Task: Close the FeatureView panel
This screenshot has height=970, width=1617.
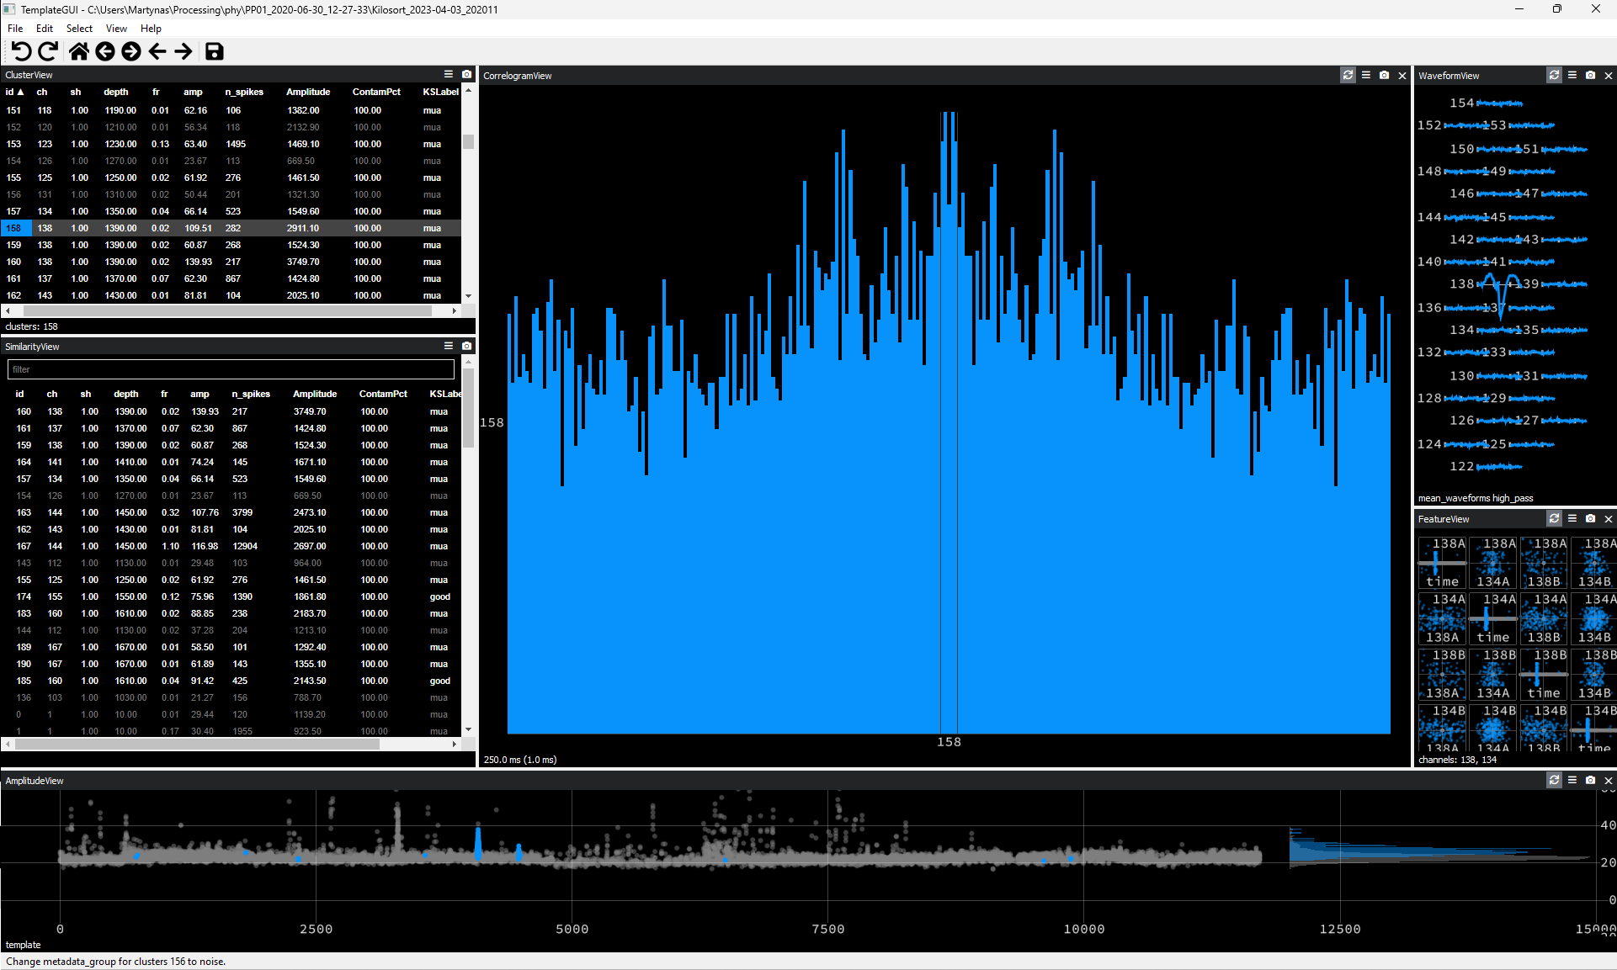Action: pos(1609,518)
